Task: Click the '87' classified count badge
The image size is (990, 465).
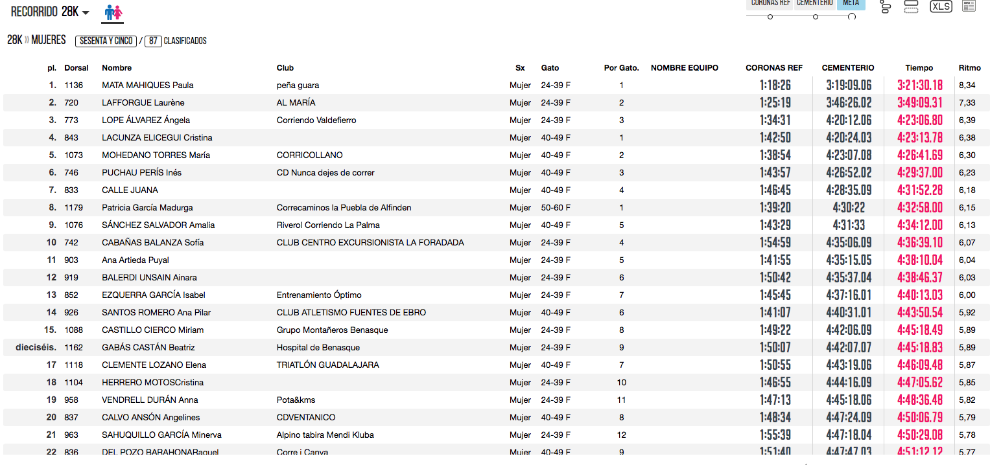Action: click(153, 41)
